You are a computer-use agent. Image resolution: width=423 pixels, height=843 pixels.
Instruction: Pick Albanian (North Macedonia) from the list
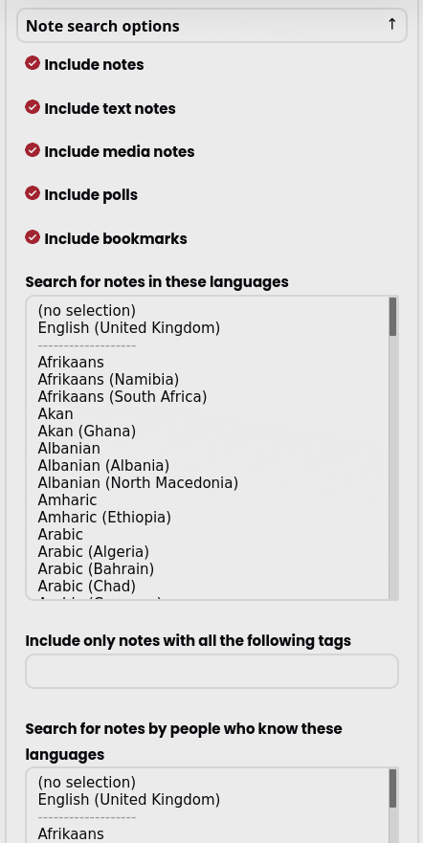138,483
